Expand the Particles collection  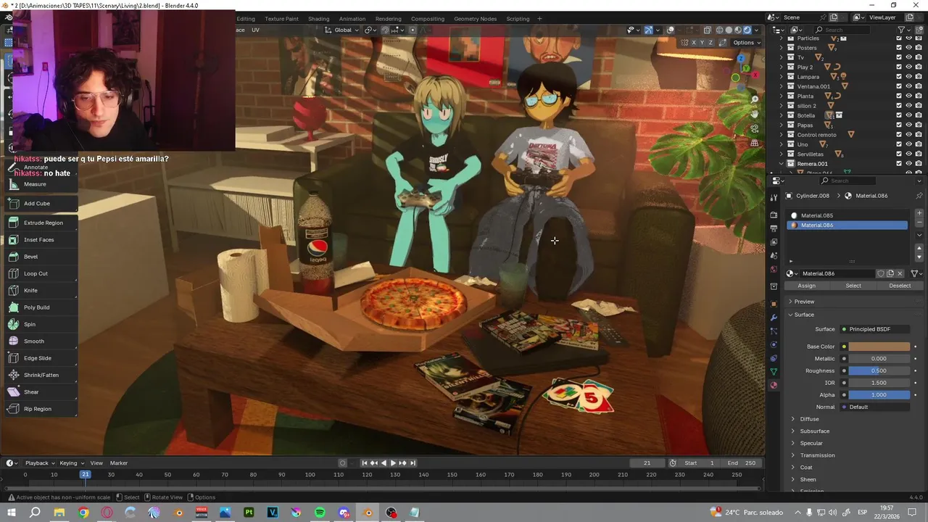pos(782,38)
